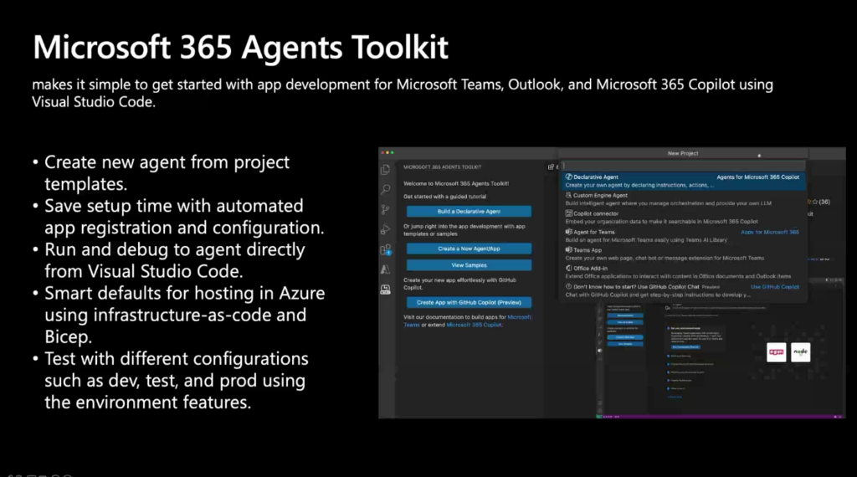The height and width of the screenshot is (477, 857).
Task: Click macOS green maximize dot
Action: [392, 153]
